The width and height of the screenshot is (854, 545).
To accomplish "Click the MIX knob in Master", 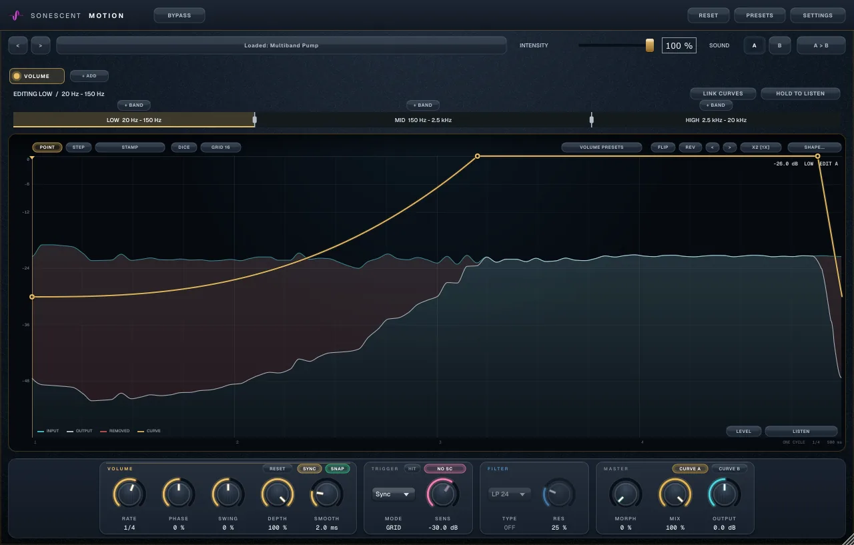I will click(675, 494).
